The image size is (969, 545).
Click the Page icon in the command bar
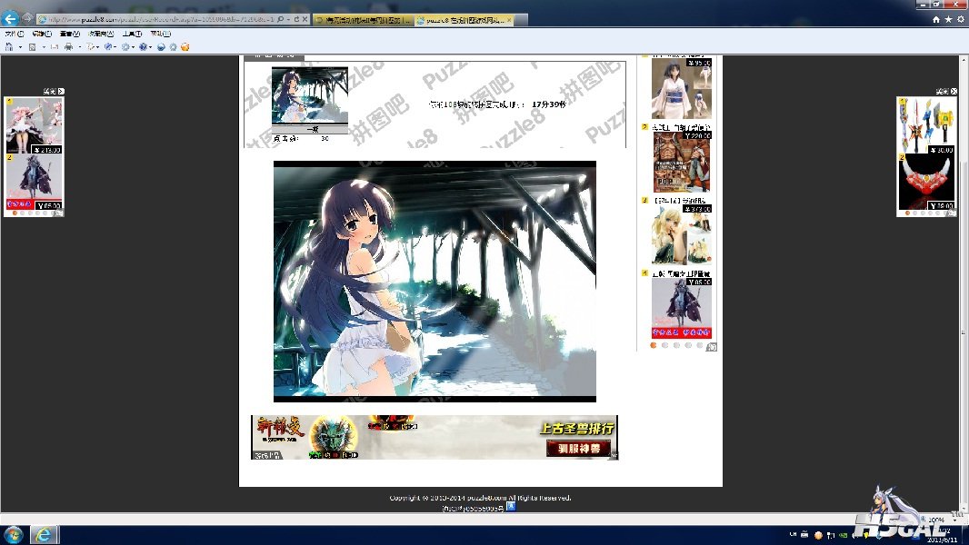click(91, 47)
